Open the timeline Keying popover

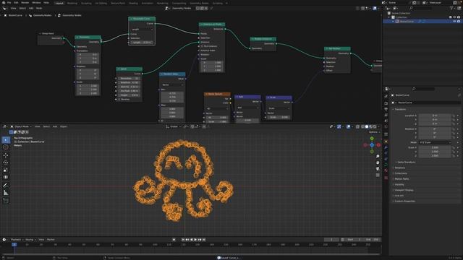[30, 240]
